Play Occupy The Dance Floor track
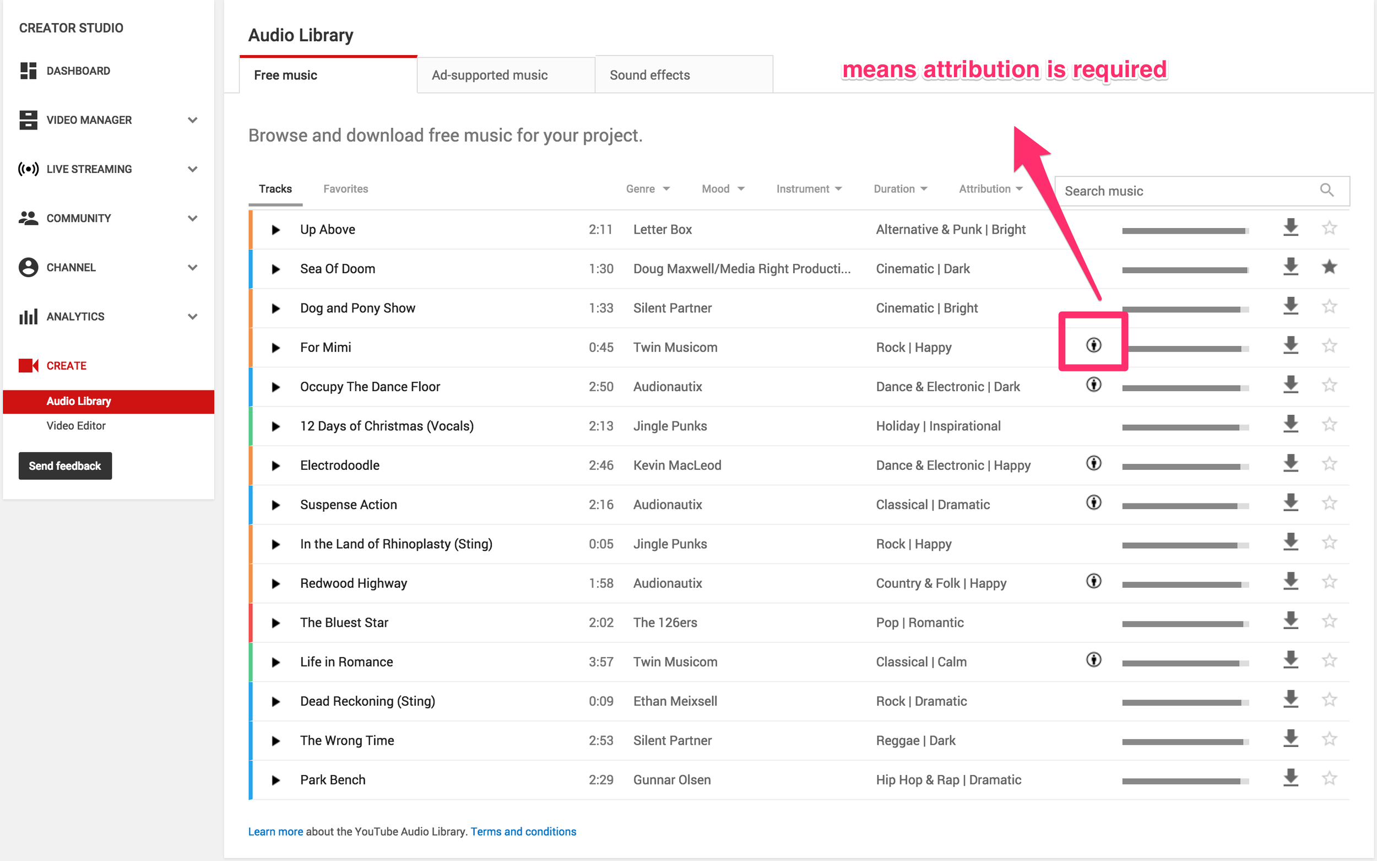 276,387
